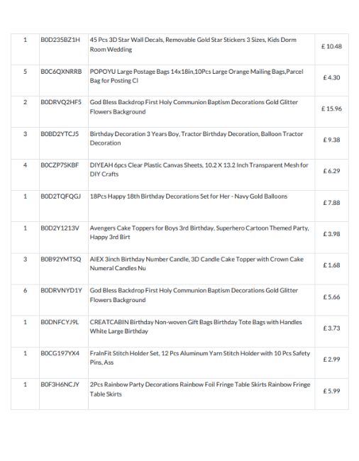
Task: Click product code B0C6QXNRRB
Action: tap(61, 72)
